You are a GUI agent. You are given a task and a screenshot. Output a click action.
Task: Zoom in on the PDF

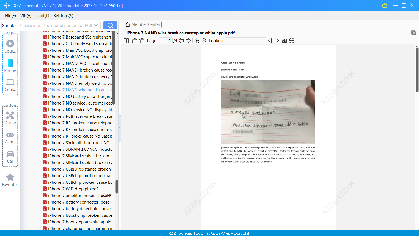(x=197, y=41)
